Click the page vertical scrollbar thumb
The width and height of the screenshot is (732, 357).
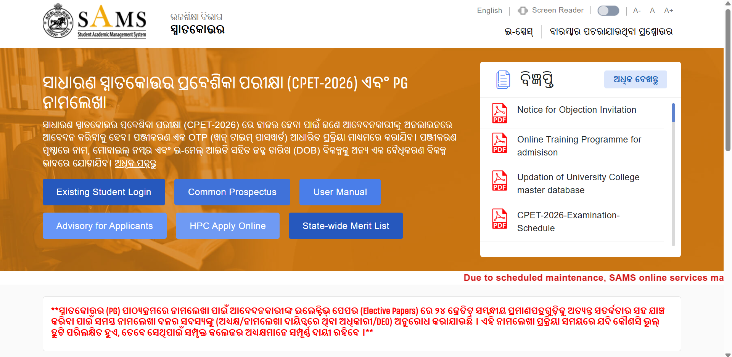(x=728, y=80)
